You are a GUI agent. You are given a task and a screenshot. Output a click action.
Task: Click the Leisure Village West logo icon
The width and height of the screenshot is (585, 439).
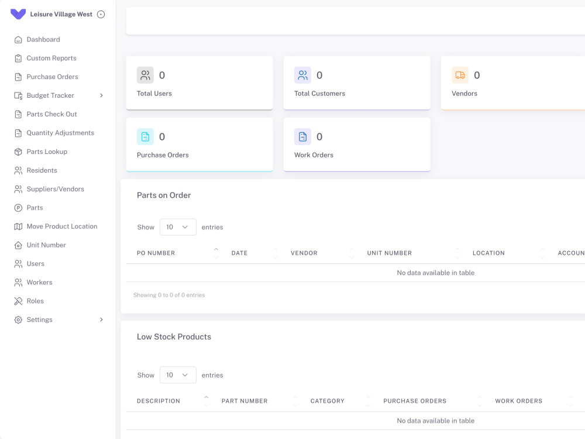click(18, 14)
